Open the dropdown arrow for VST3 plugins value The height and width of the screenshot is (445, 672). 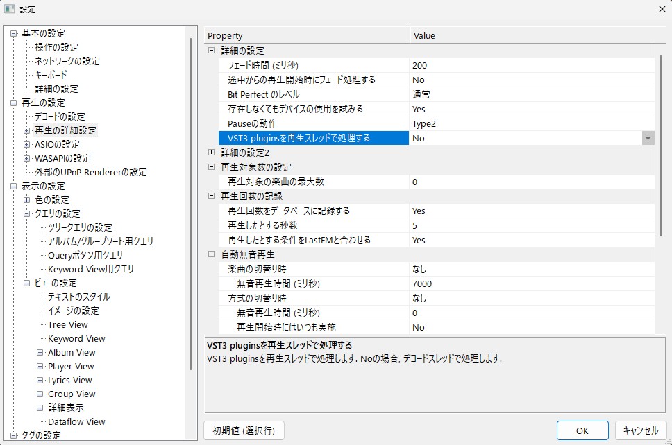tap(648, 138)
